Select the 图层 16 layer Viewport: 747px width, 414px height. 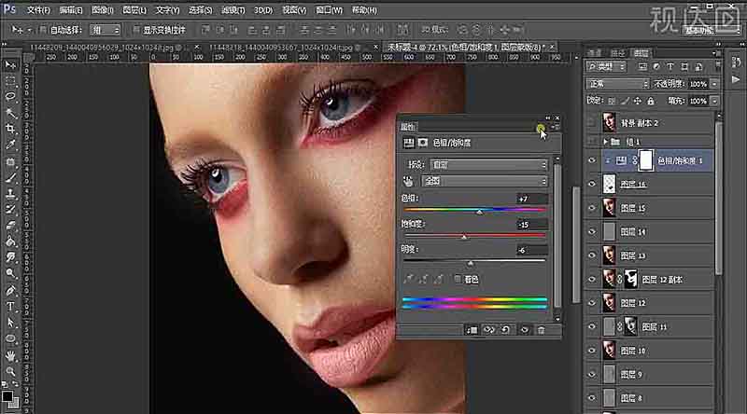click(633, 185)
